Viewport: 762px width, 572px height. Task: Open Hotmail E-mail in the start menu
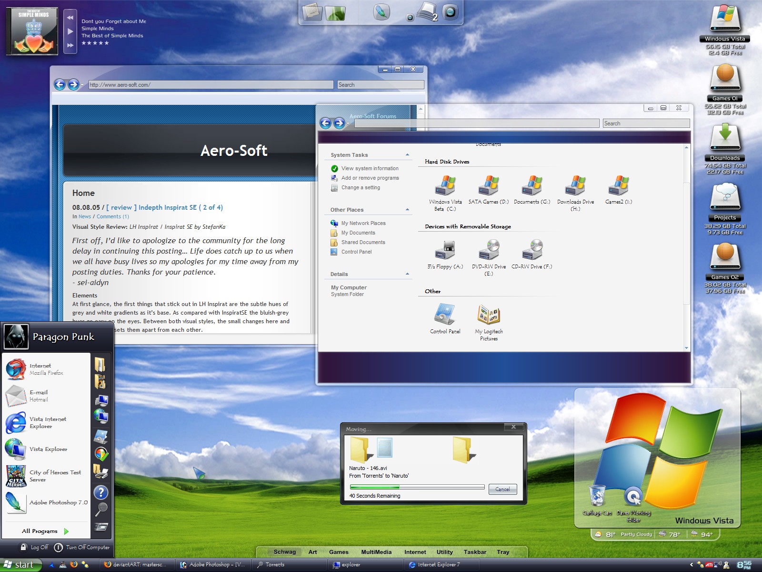[46, 396]
